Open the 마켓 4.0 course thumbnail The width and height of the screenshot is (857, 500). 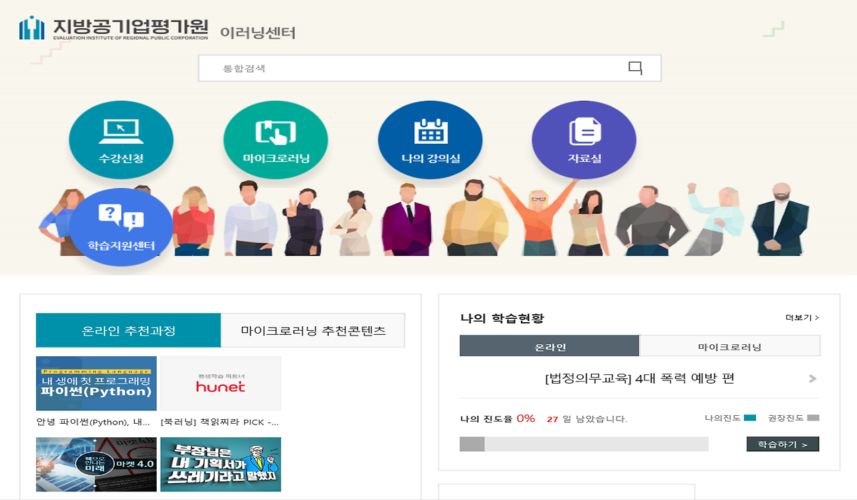tap(96, 465)
